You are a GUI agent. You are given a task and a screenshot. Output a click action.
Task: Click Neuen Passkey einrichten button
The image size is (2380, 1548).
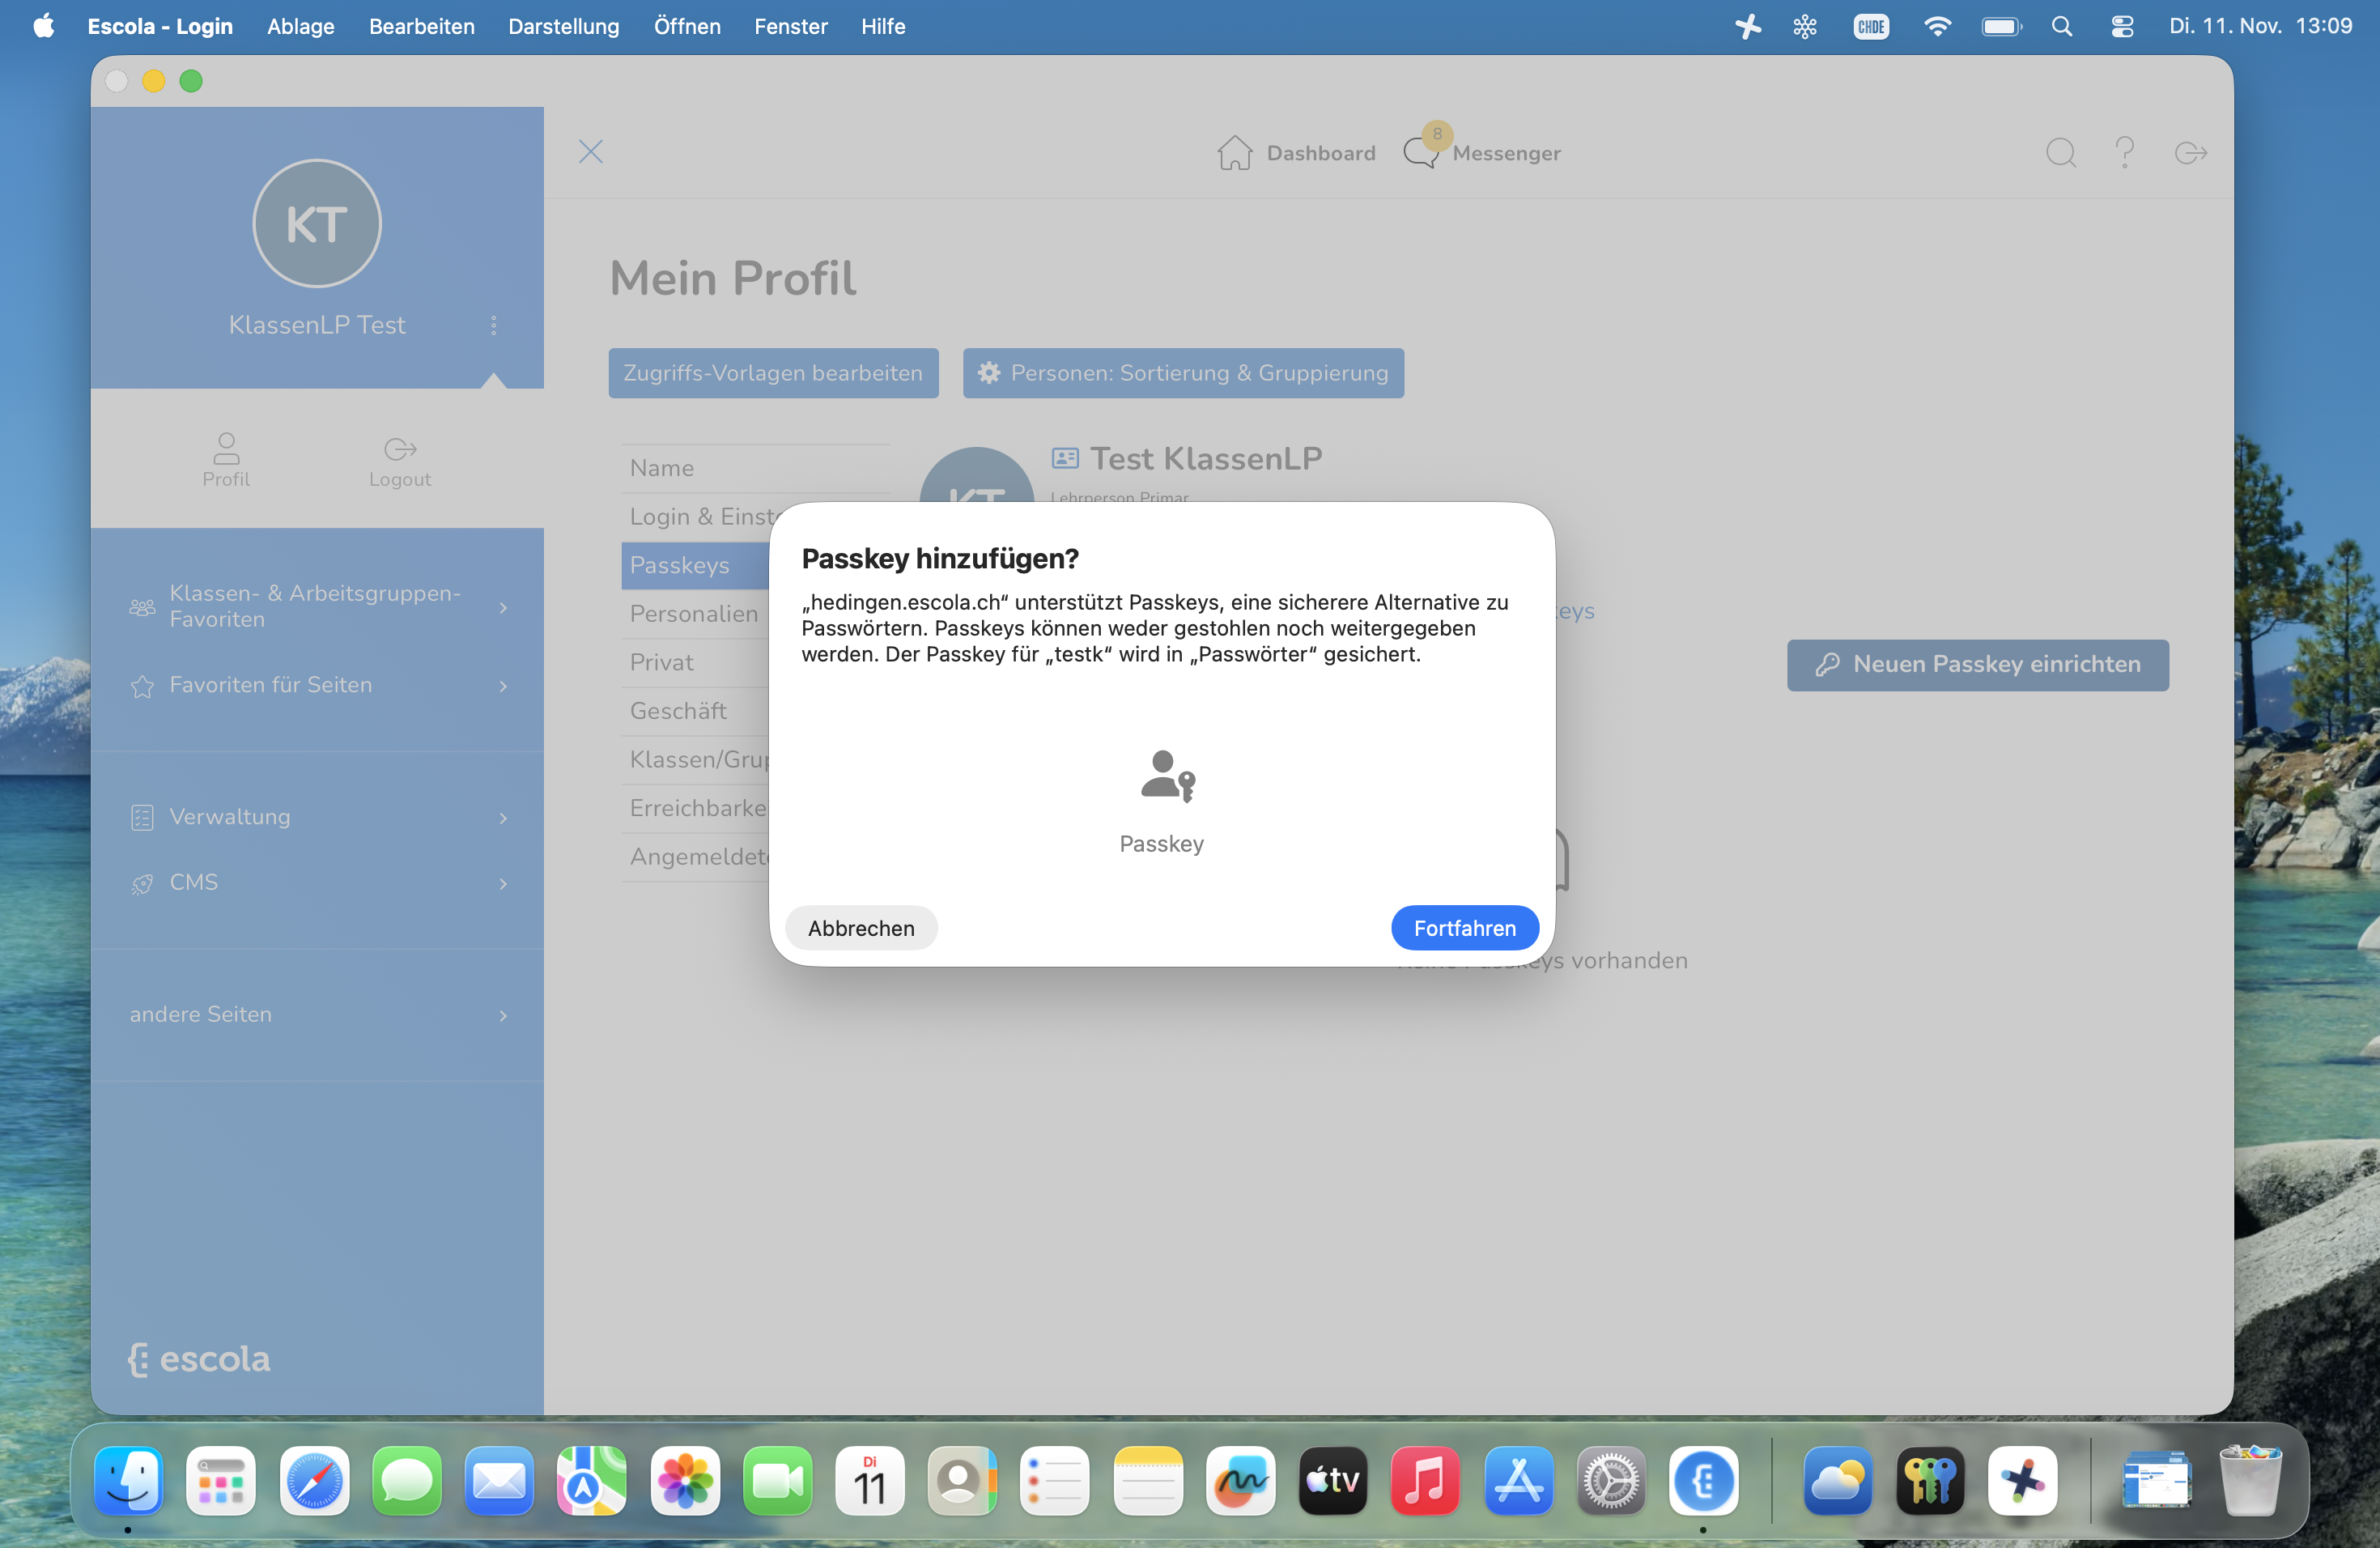(x=1977, y=665)
